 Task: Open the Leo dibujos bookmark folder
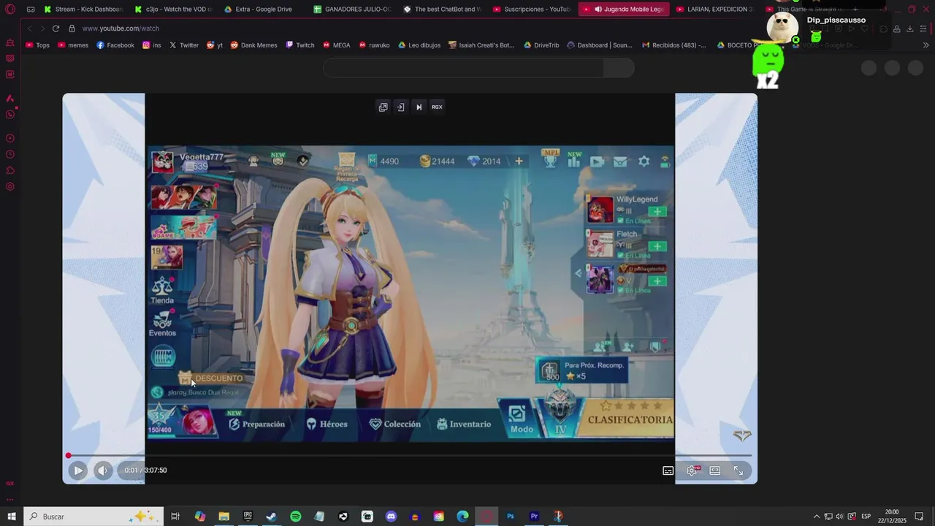point(419,45)
